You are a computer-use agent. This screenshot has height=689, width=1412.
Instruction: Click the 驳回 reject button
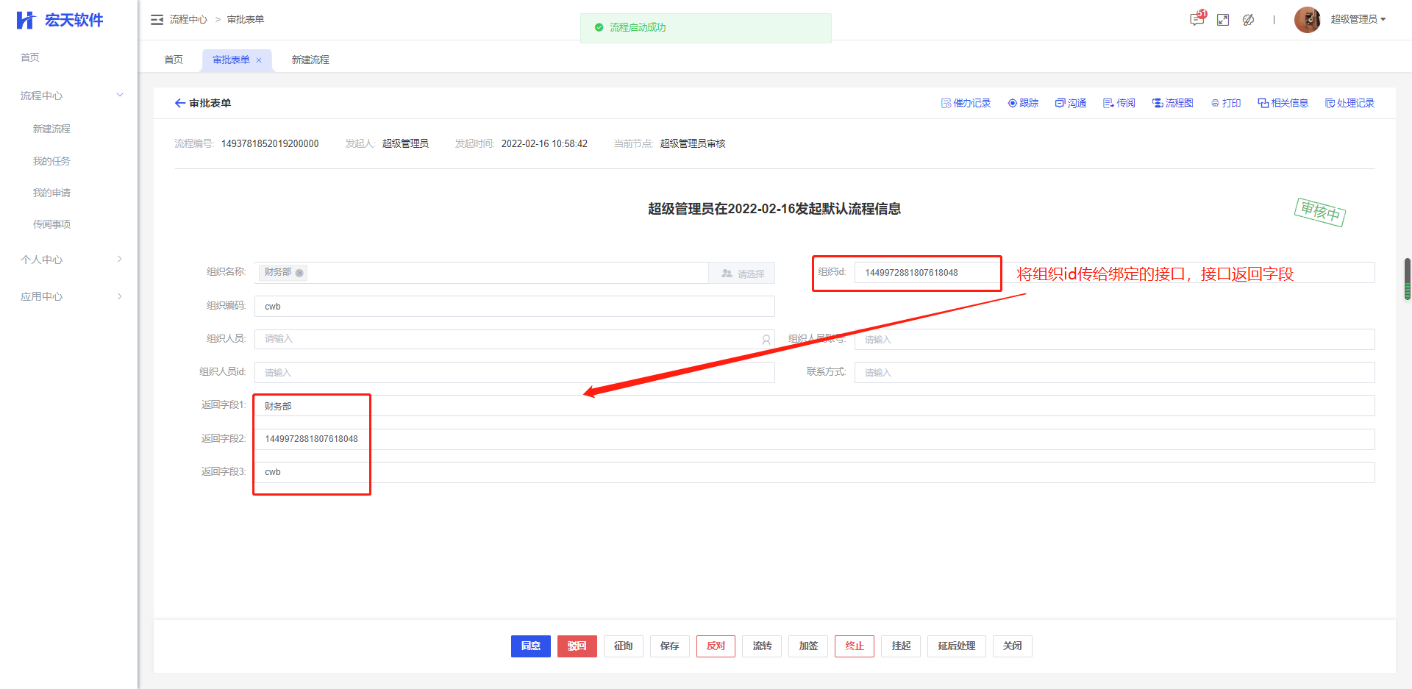click(577, 646)
